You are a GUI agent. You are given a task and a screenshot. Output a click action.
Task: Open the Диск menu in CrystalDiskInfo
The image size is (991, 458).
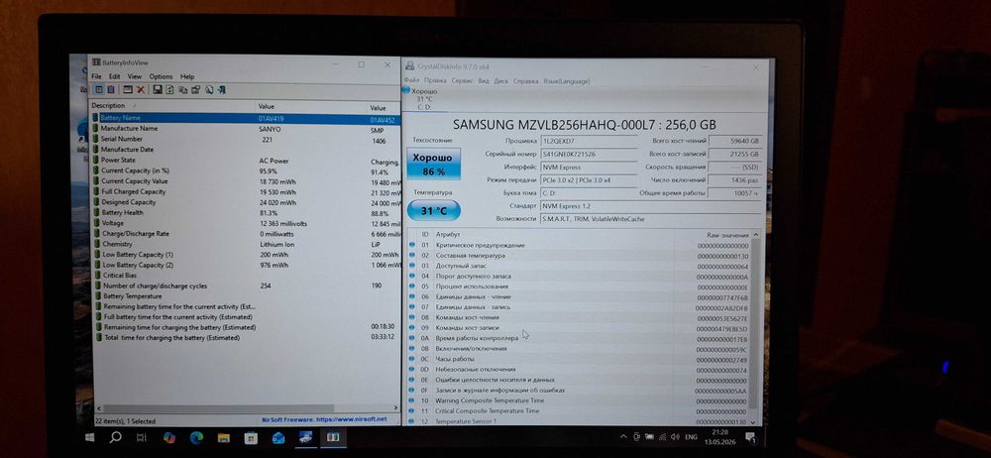tap(501, 81)
